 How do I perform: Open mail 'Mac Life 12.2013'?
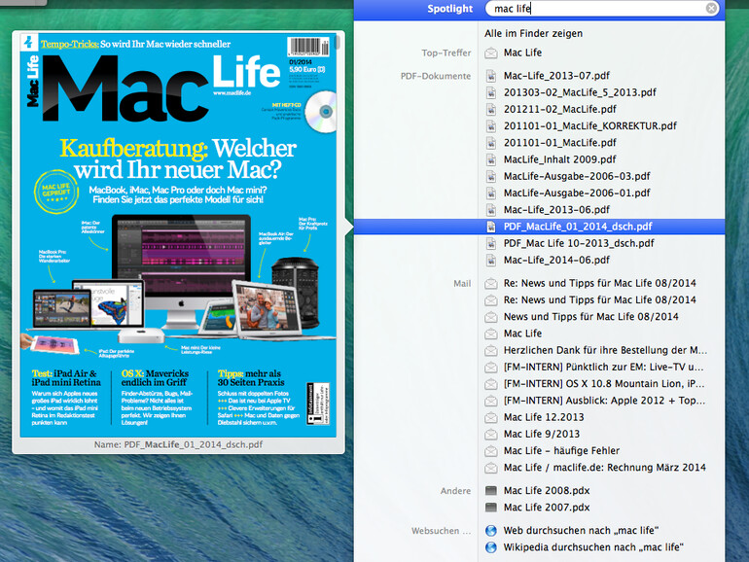[544, 417]
